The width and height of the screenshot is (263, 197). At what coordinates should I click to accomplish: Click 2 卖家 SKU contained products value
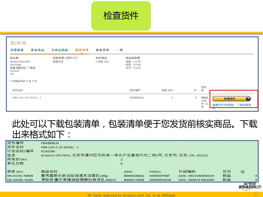[x=102, y=62]
